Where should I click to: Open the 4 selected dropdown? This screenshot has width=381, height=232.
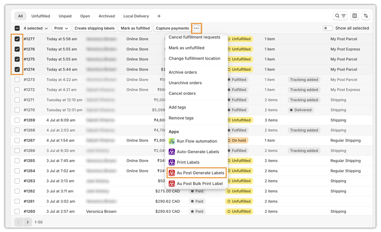point(36,28)
